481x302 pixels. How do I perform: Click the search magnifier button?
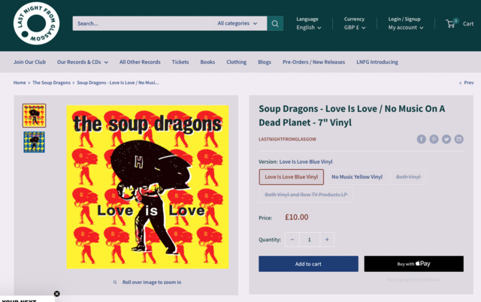point(275,23)
